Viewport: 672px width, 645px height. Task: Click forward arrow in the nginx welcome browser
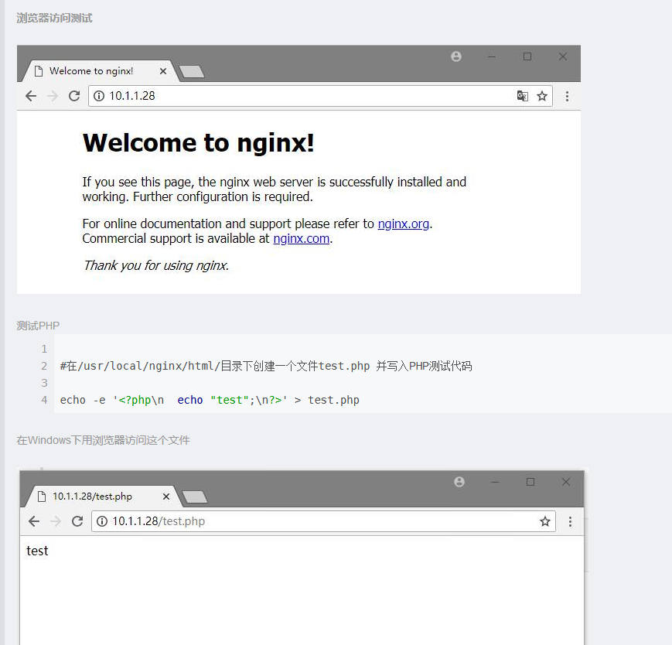[x=53, y=96]
